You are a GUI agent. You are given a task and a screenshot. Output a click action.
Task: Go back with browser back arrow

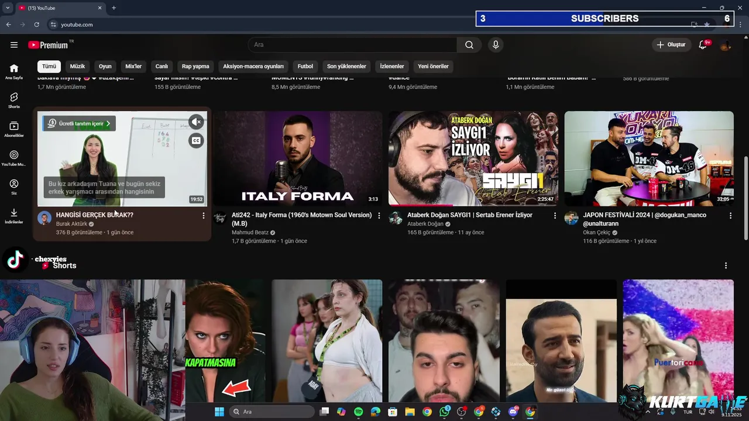[8, 25]
